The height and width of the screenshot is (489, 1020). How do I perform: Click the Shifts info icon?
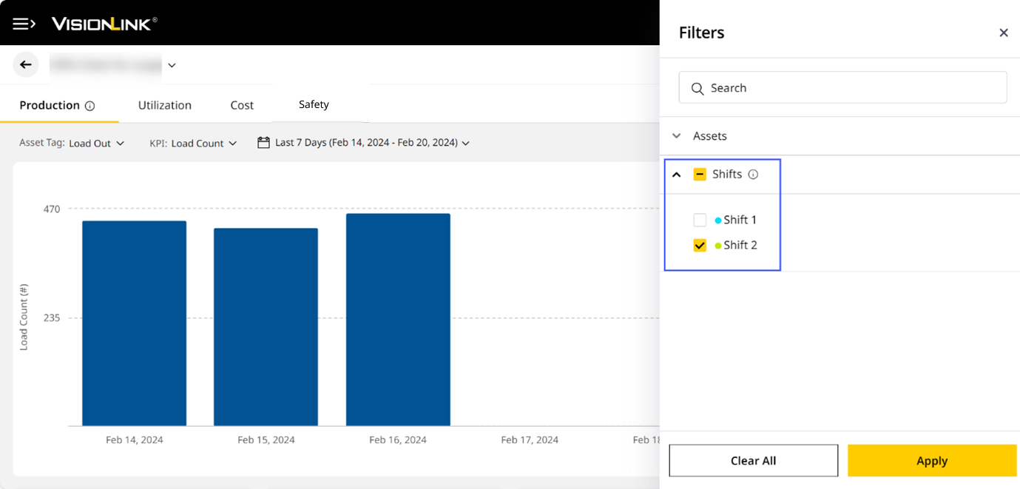tap(753, 175)
